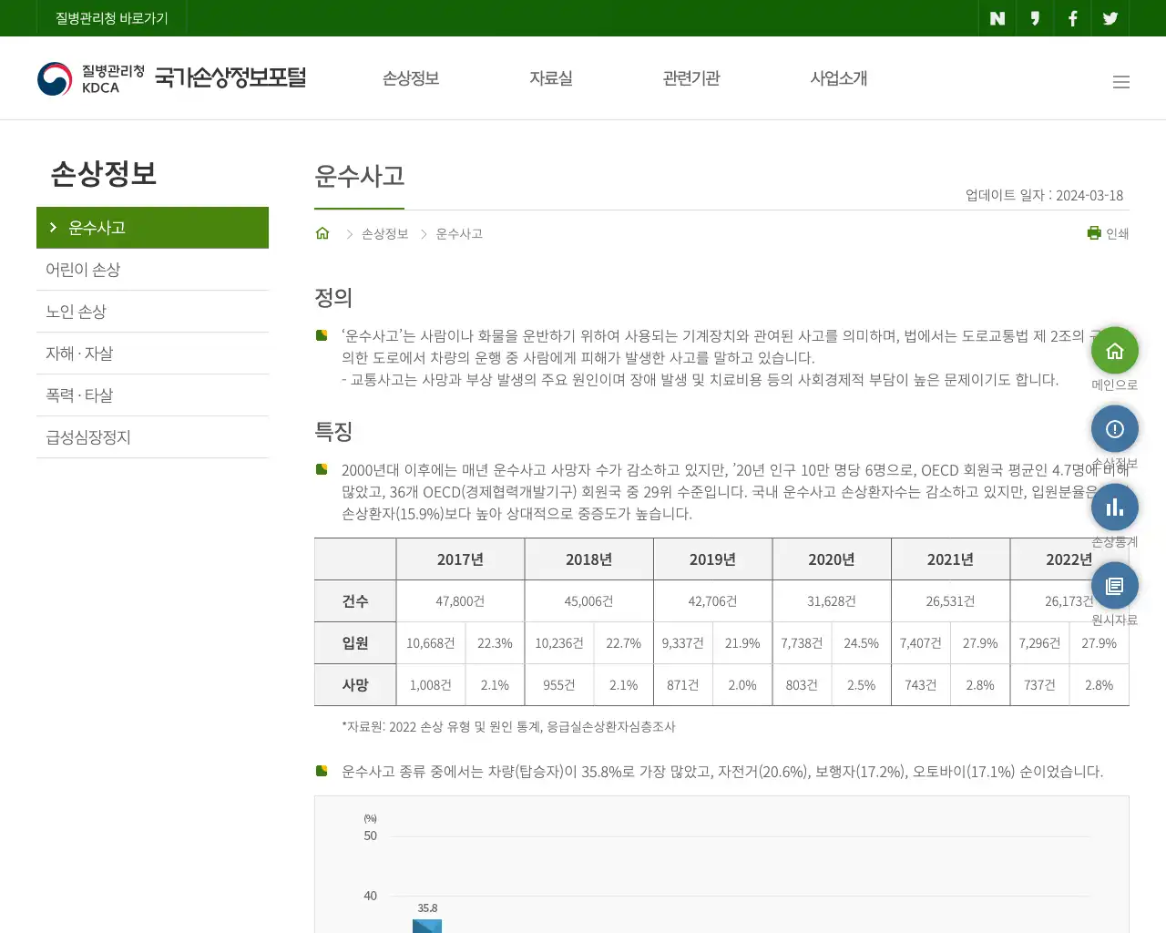Select 노인 손상 in the sidebar
The image size is (1166, 933).
pos(152,312)
